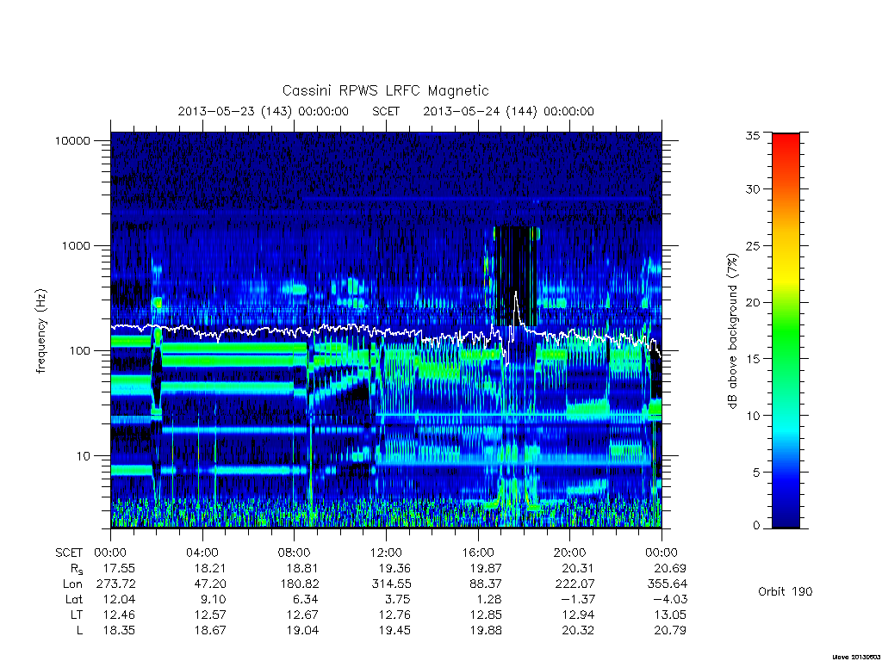Click the "Lon" row label

(x=72, y=584)
